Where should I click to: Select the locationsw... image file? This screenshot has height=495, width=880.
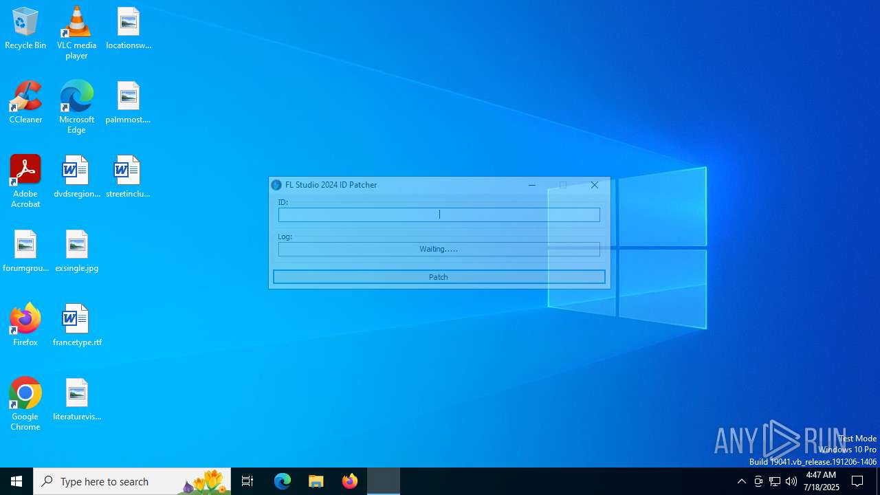[x=129, y=28]
